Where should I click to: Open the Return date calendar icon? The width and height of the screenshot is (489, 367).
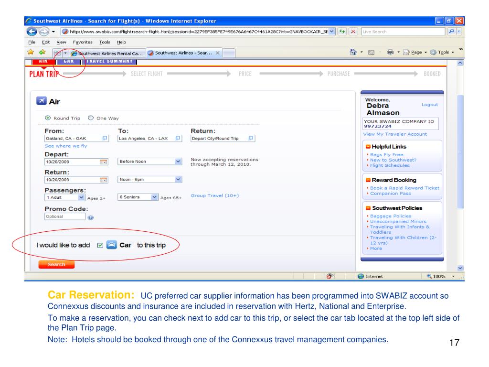[x=103, y=180]
